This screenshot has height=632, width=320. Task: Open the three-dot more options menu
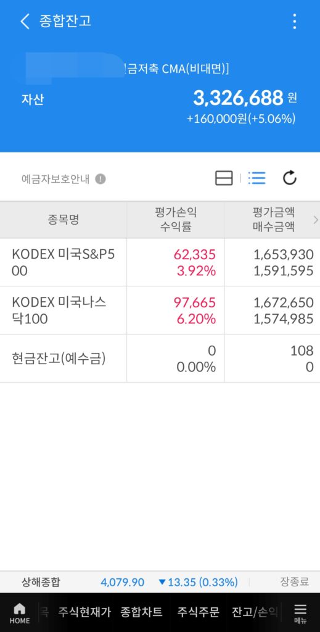[295, 21]
